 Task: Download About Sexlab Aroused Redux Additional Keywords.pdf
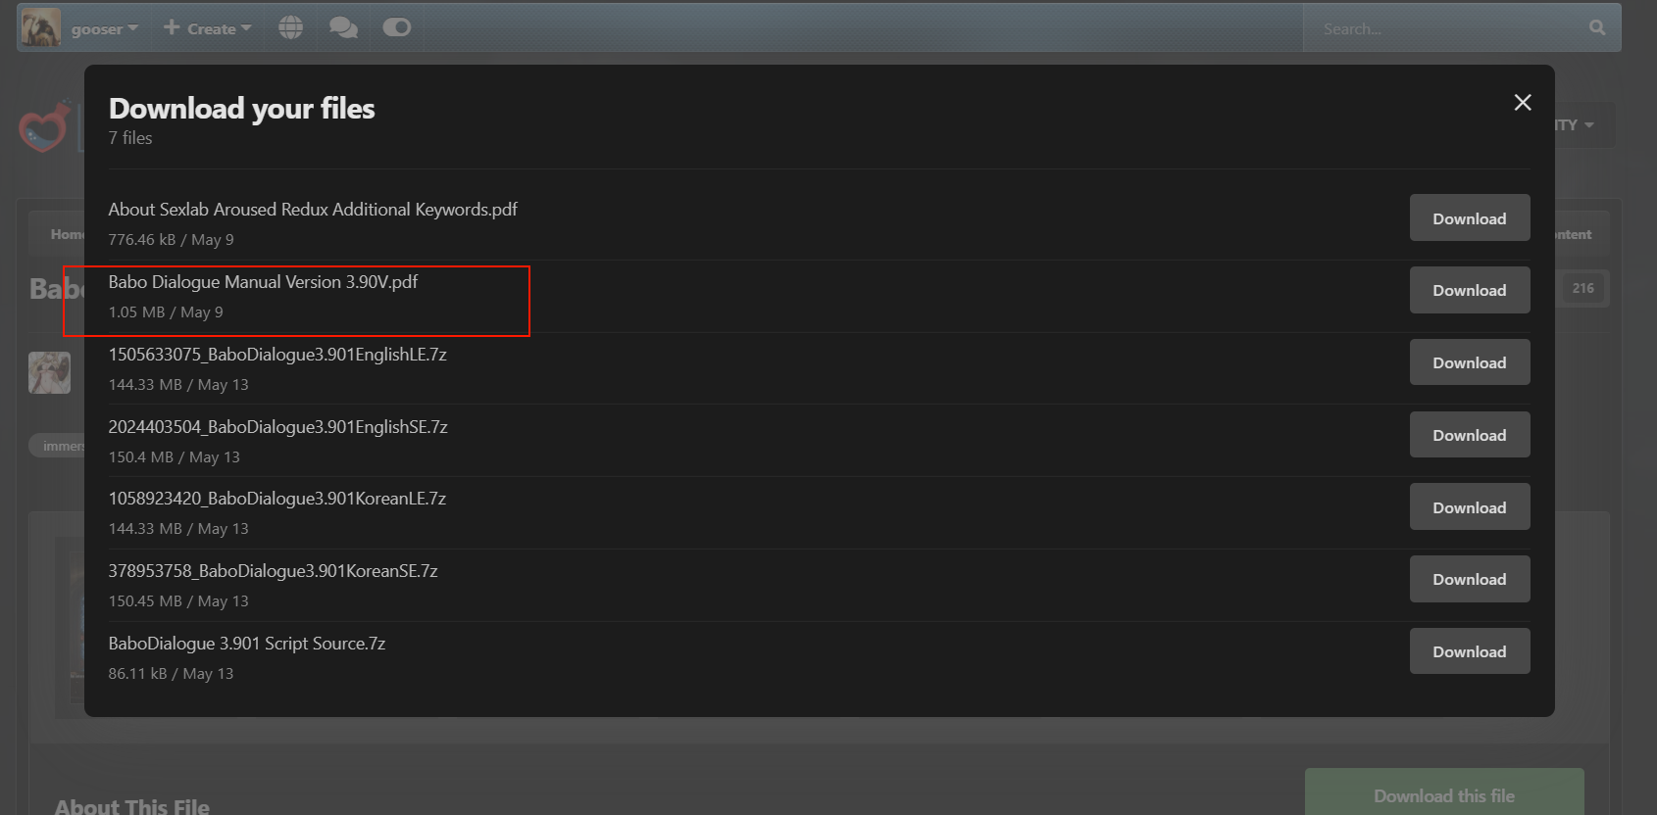point(1470,218)
